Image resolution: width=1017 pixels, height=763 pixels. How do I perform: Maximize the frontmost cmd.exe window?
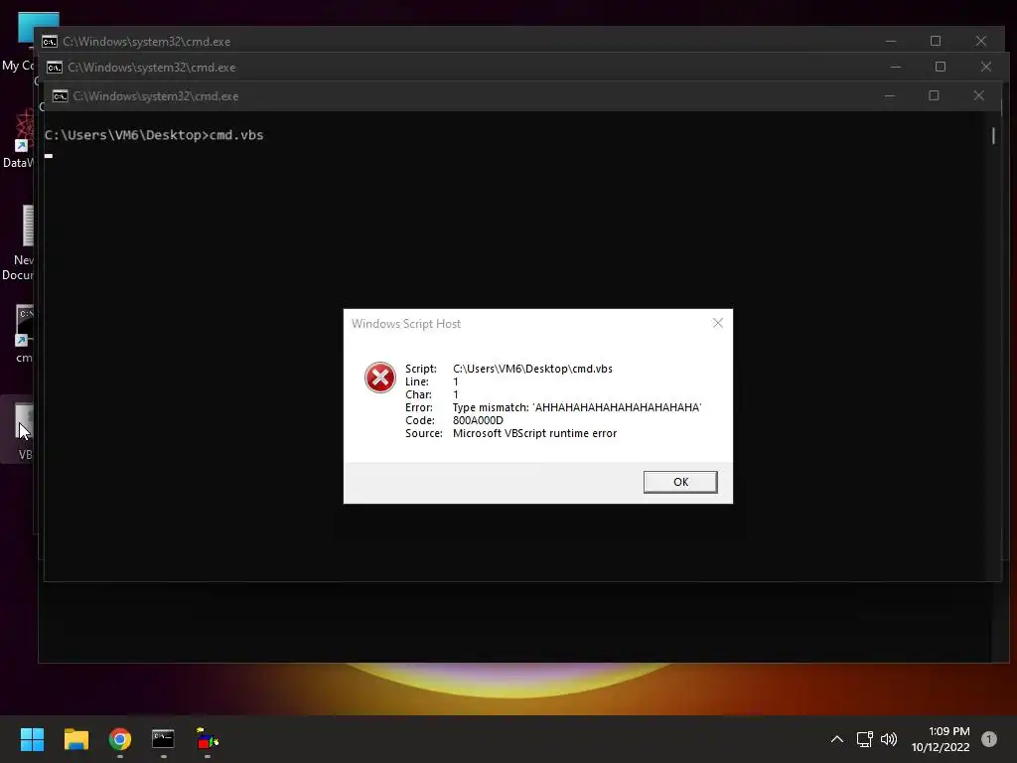(934, 96)
